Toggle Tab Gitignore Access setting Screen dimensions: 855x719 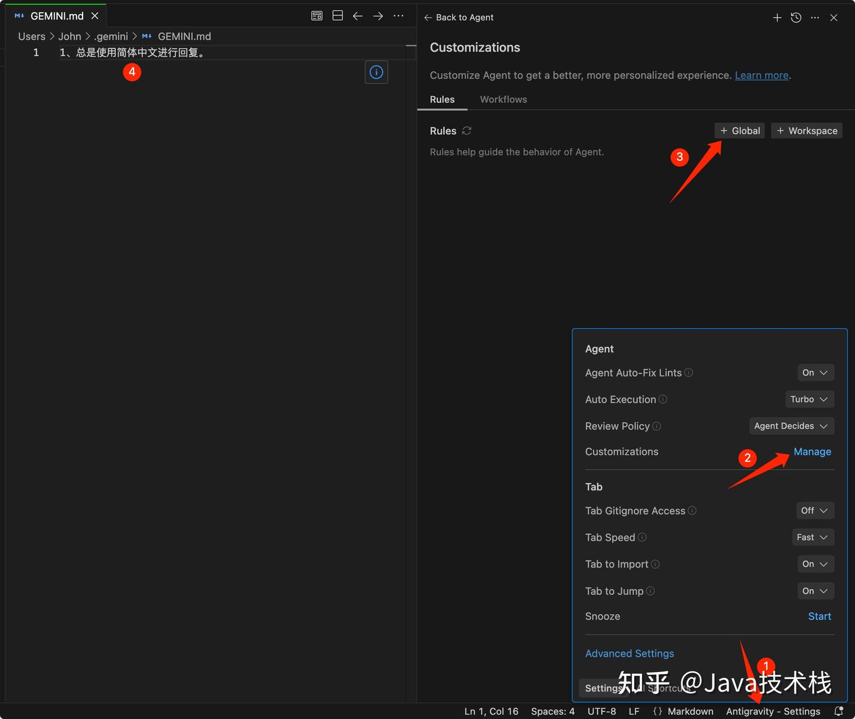click(x=814, y=511)
